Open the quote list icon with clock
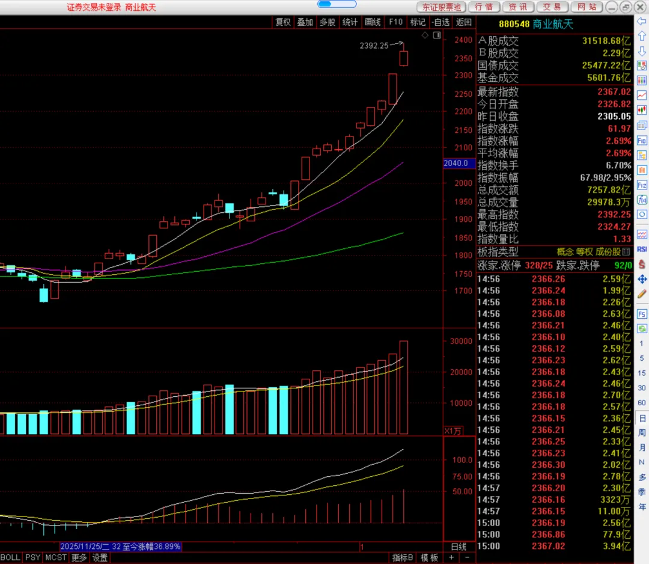The image size is (649, 564). click(642, 66)
